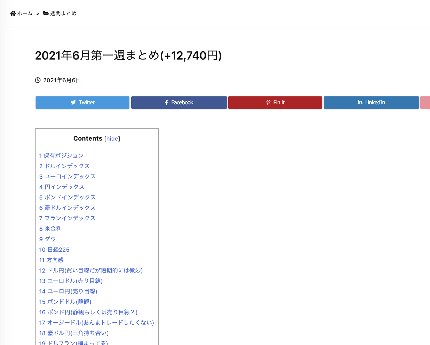The image size is (430, 345).
Task: Jump to 10 日経225 section
Action: coord(54,250)
